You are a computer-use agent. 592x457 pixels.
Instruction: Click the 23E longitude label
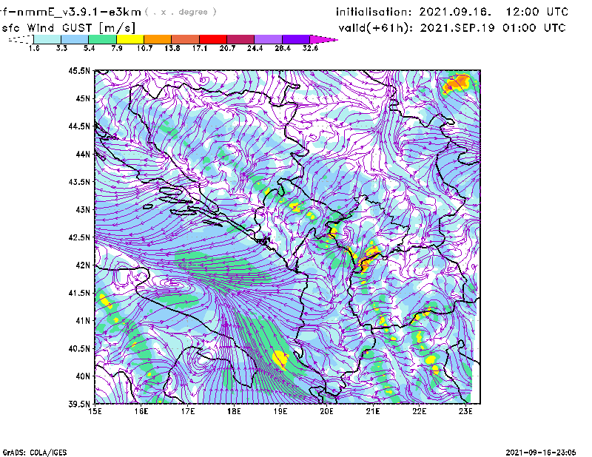coord(465,411)
